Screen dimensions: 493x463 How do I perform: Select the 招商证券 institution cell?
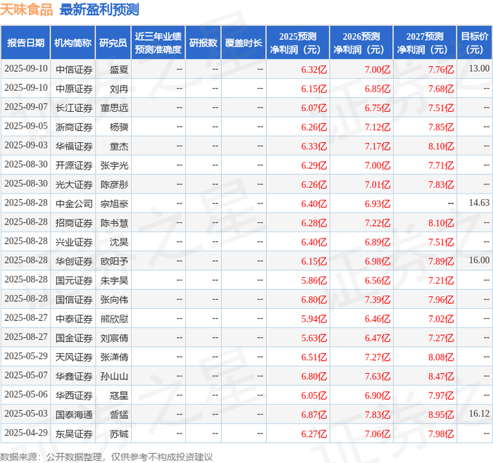tap(74, 223)
